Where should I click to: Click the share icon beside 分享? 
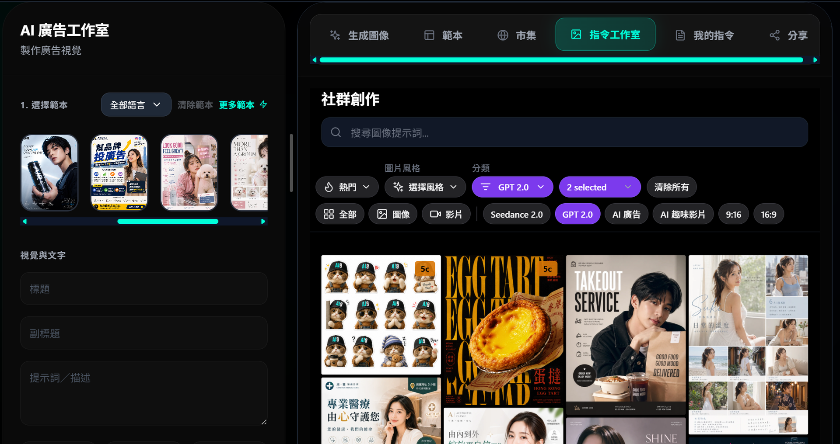click(x=775, y=35)
